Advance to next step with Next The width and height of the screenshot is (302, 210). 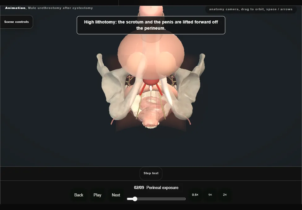[116, 195]
